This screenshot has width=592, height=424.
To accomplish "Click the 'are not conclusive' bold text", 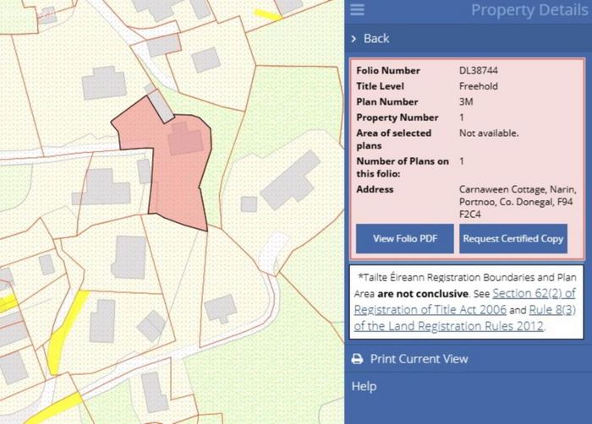I will click(x=423, y=294).
